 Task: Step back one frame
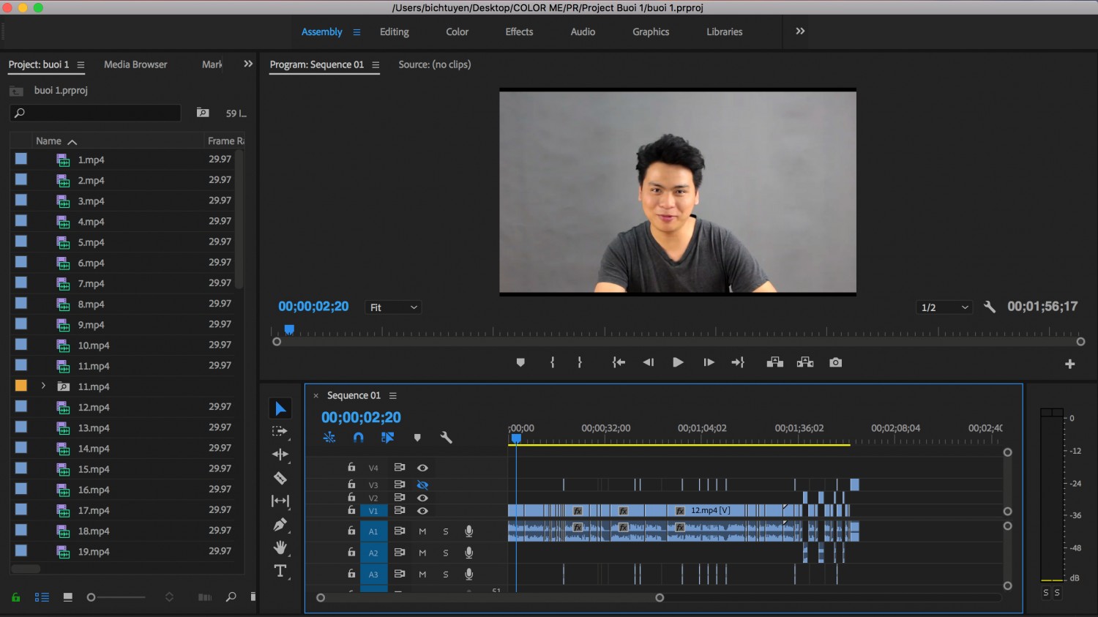click(648, 362)
